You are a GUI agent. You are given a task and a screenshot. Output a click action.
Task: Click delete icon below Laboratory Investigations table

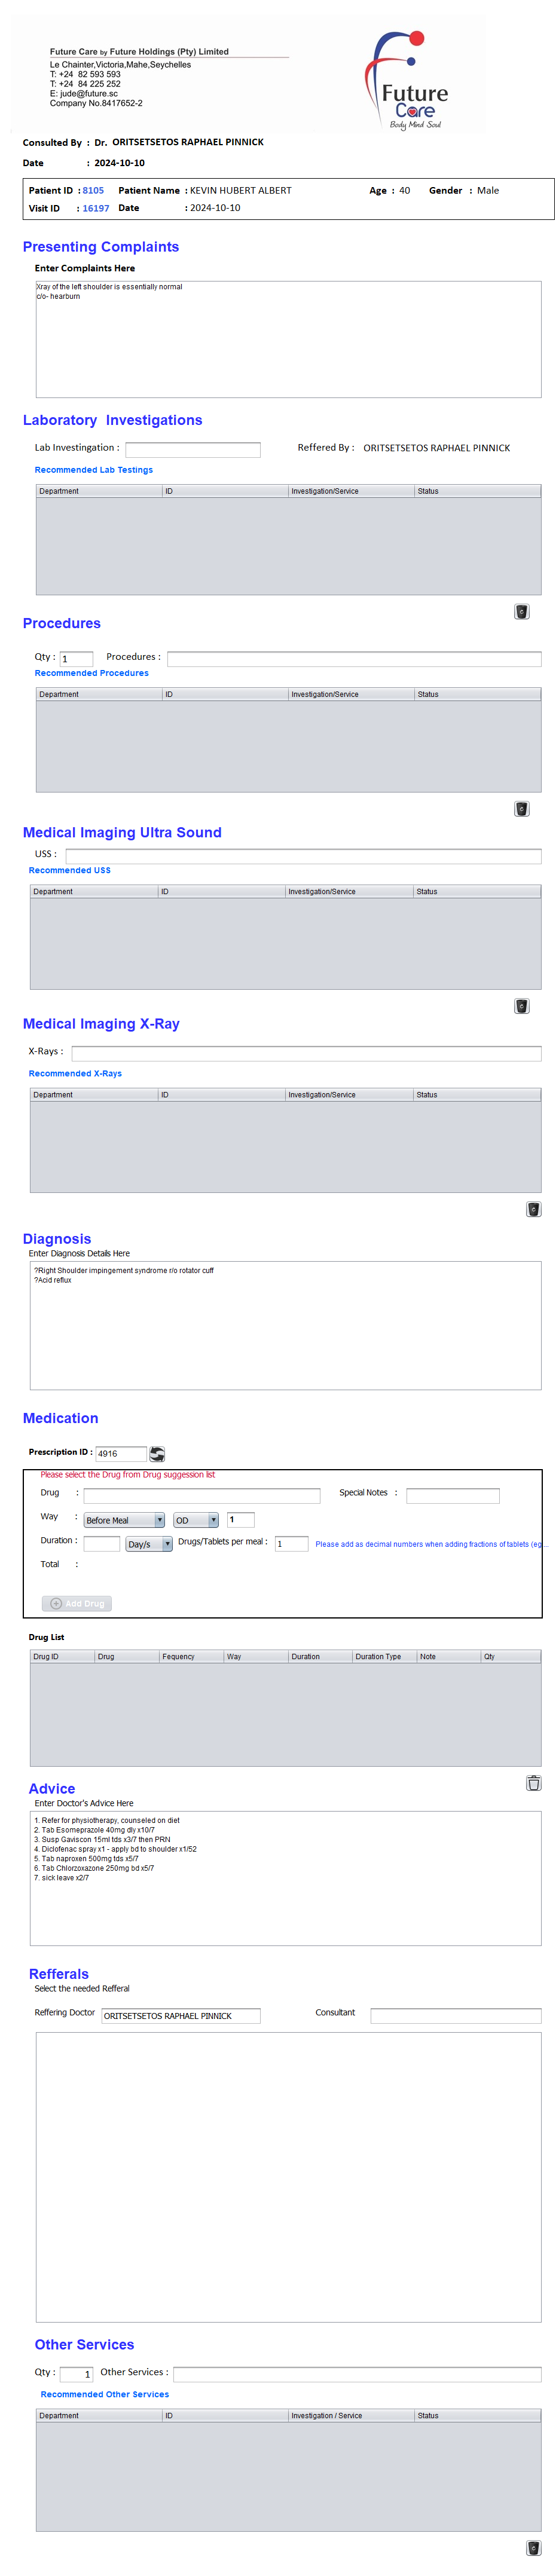coord(521,611)
